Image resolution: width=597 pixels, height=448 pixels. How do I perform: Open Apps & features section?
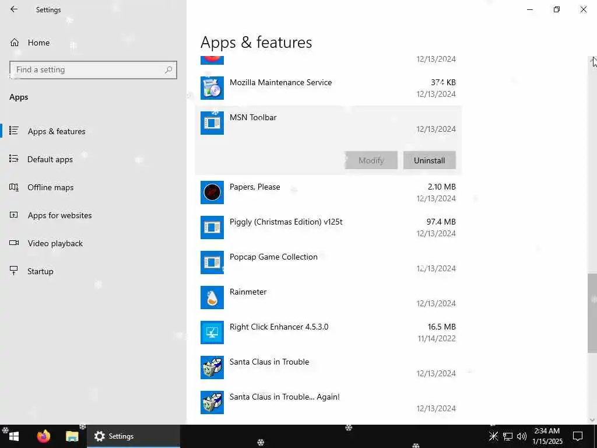coord(57,131)
